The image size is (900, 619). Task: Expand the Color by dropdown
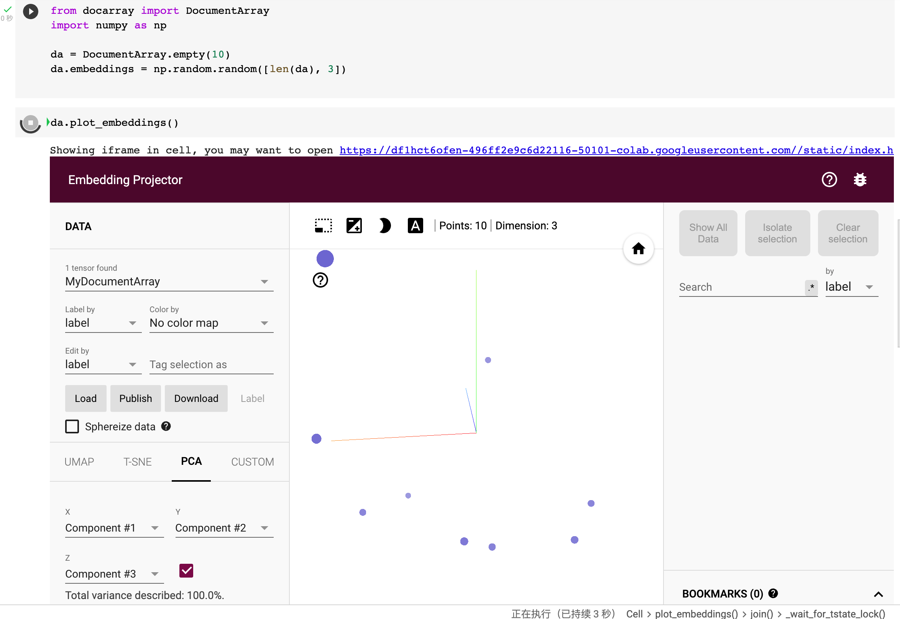click(211, 323)
